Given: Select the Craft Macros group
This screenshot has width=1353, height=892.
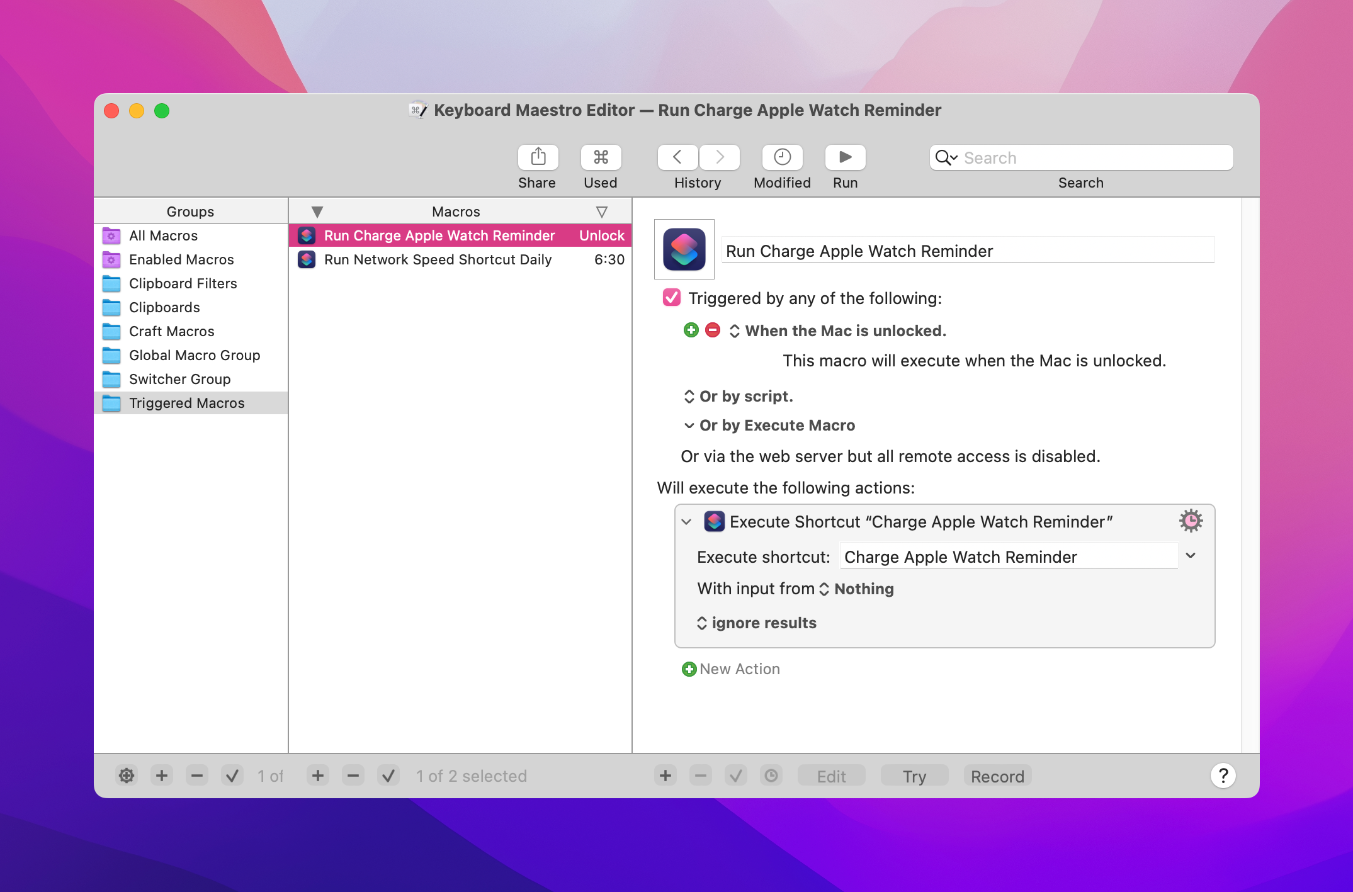Looking at the screenshot, I should 191,331.
